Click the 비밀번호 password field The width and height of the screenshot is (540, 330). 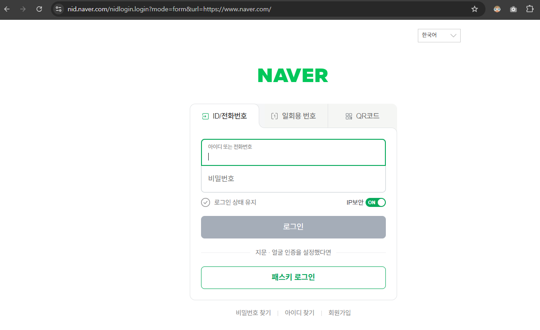tap(293, 179)
